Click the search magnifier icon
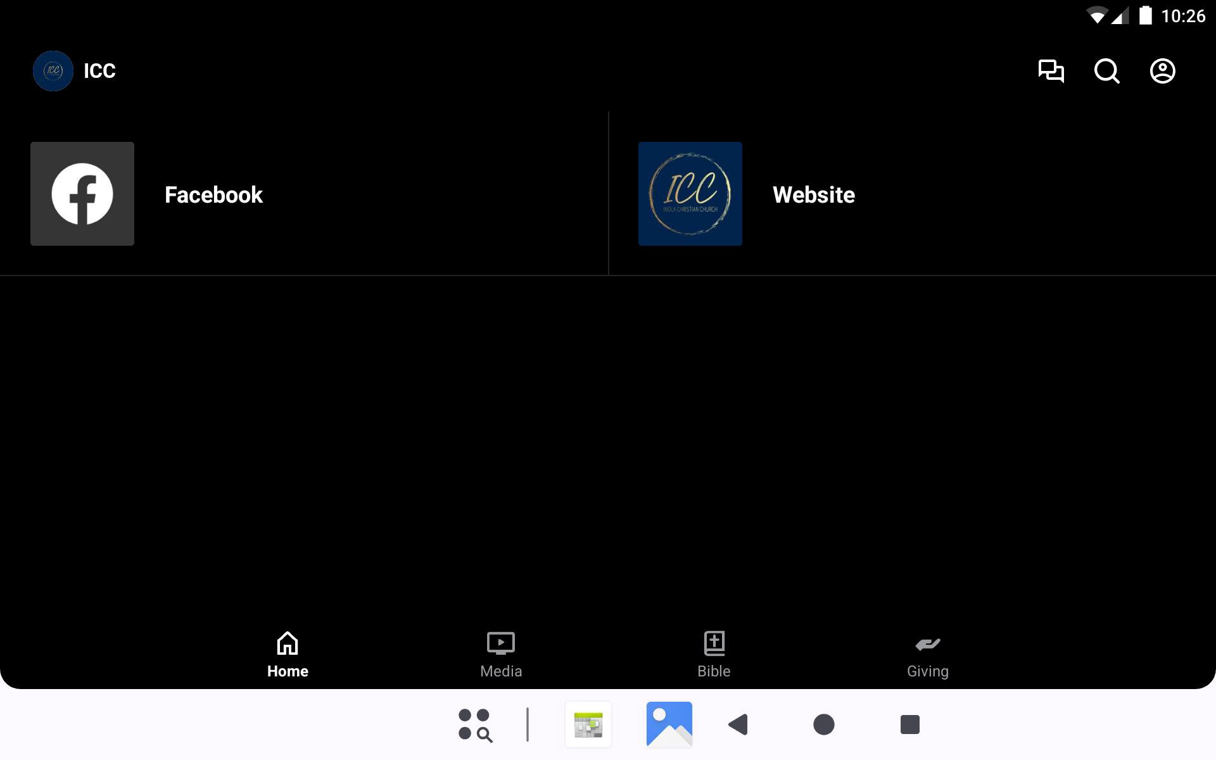This screenshot has width=1216, height=760. (1106, 71)
